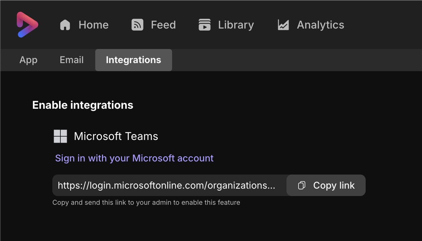Screen dimensions: 422x241
Task: Click the Analytics chart icon
Action: point(283,25)
